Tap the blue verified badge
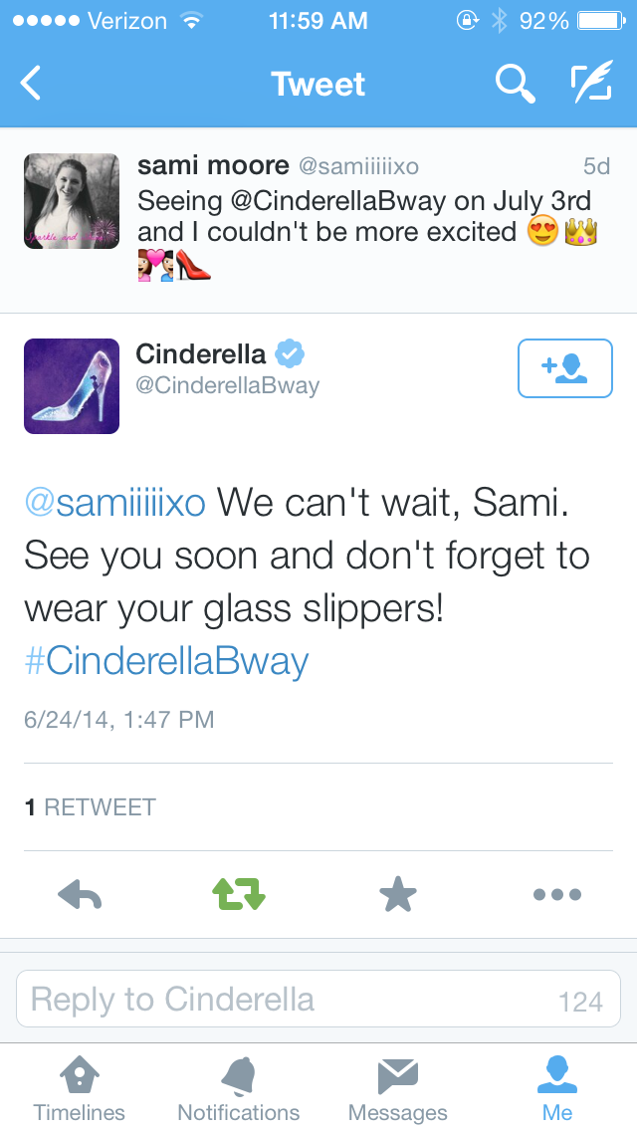 coord(290,353)
